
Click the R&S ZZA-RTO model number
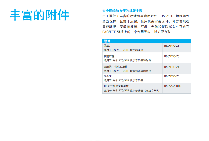173,86
